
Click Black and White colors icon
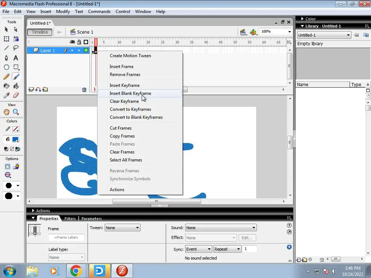click(x=6, y=149)
